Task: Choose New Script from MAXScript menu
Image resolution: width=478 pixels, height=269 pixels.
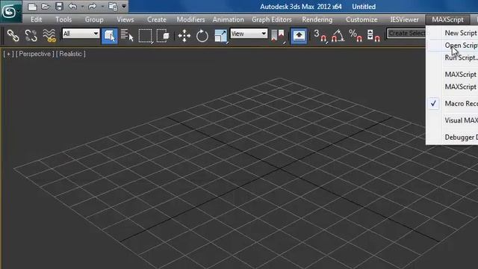Action: pos(452,33)
